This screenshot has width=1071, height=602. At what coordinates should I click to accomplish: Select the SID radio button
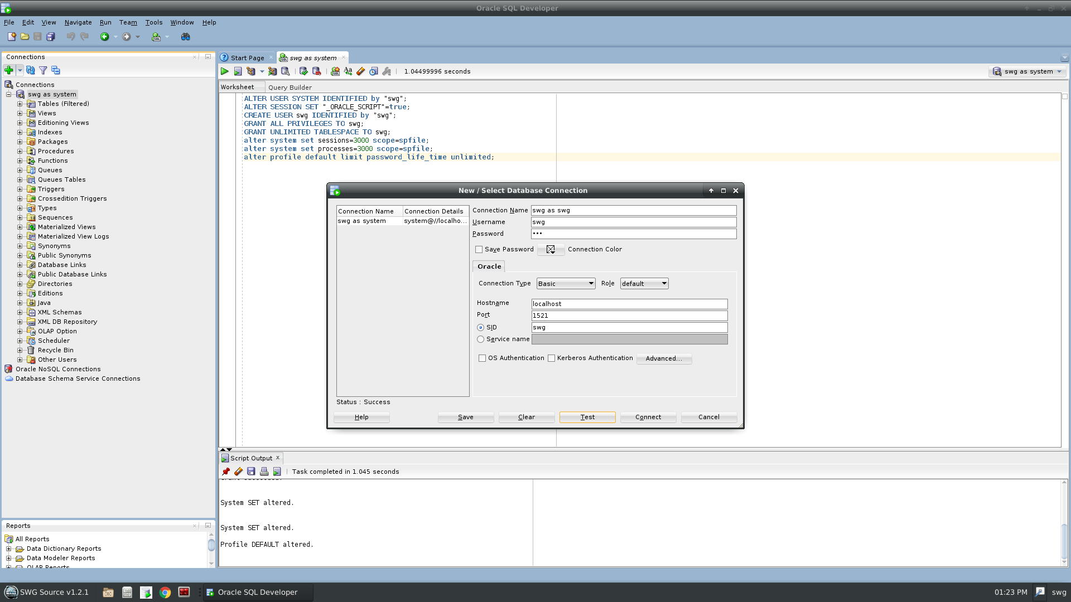click(480, 328)
